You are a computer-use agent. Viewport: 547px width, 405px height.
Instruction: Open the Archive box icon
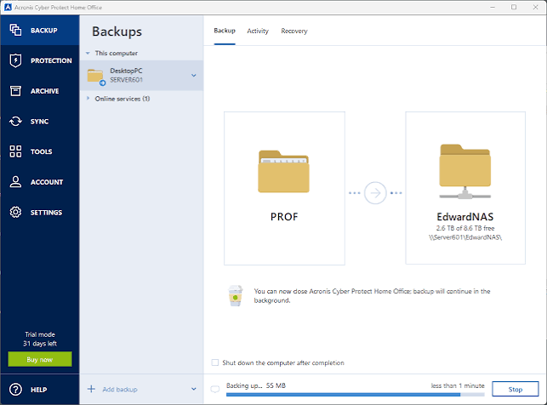tap(15, 91)
